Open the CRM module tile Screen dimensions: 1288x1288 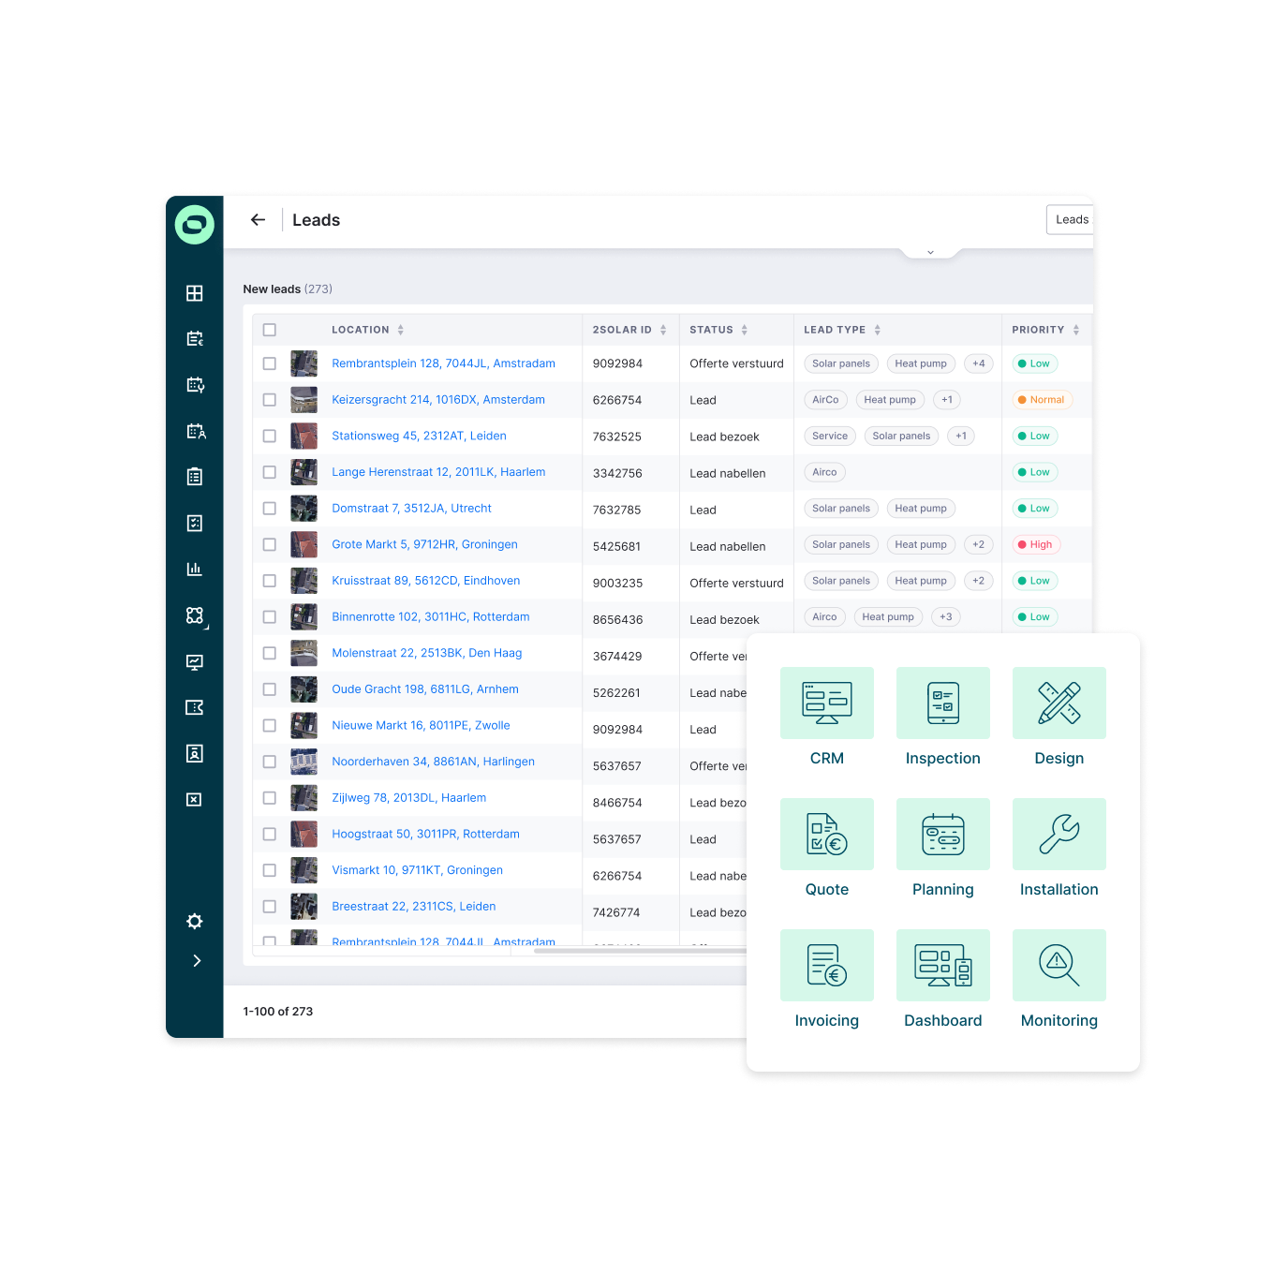pyautogui.click(x=826, y=703)
